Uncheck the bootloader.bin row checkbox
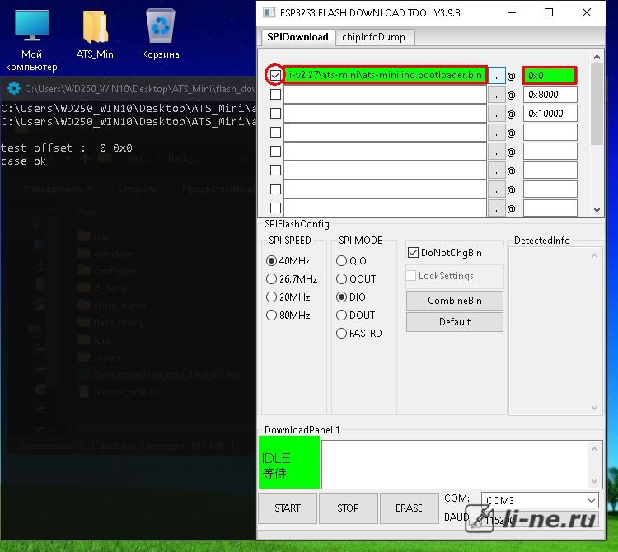This screenshot has height=552, width=618. pyautogui.click(x=275, y=75)
